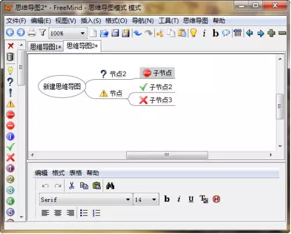Add stop sign icon from sidebar

(x=10, y=115)
